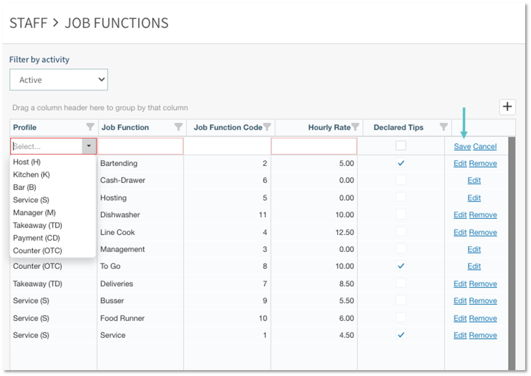531x376 pixels.
Task: Cancel the new job function row
Action: coord(485,146)
